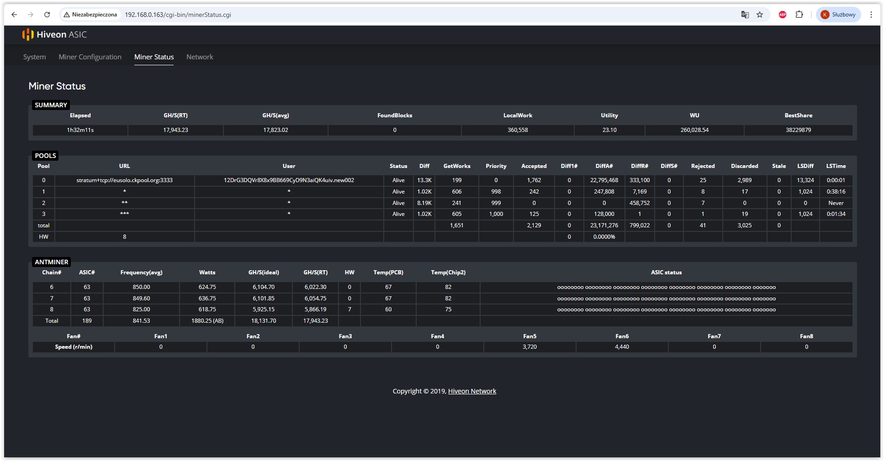Click the browser back arrow
The width and height of the screenshot is (884, 461).
pos(14,15)
